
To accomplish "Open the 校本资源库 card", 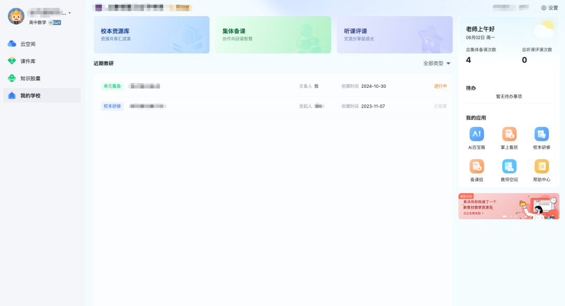I will point(151,36).
